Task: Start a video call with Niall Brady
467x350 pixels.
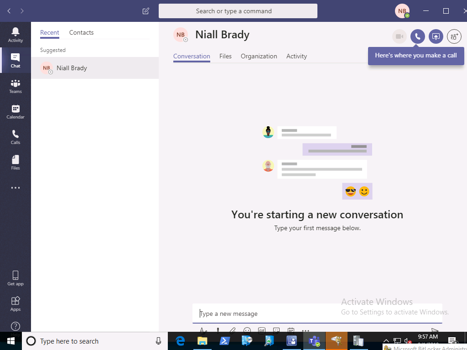Action: coord(400,36)
